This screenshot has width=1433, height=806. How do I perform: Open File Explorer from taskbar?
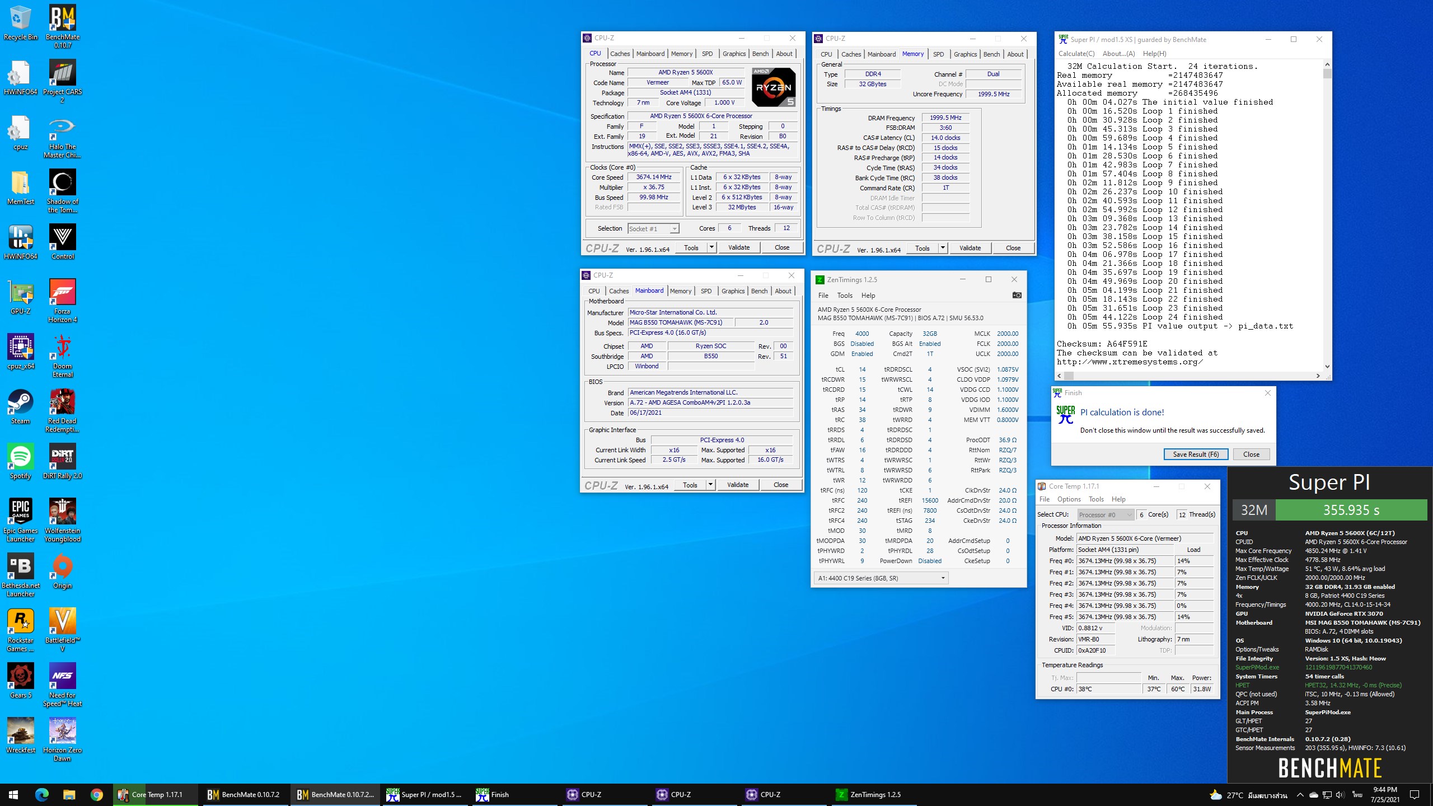pyautogui.click(x=69, y=795)
